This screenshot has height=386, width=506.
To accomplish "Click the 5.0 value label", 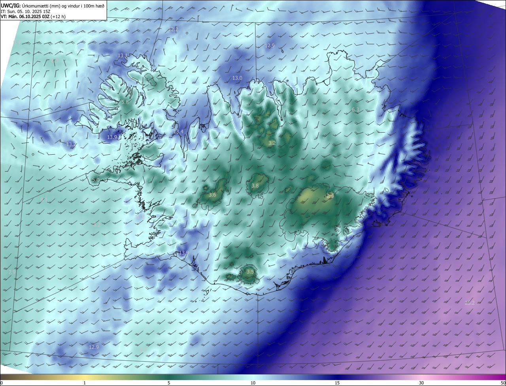I will point(96,180).
